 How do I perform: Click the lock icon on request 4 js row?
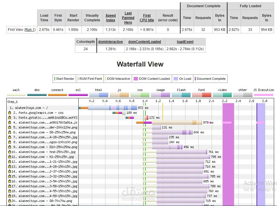(x=10, y=122)
